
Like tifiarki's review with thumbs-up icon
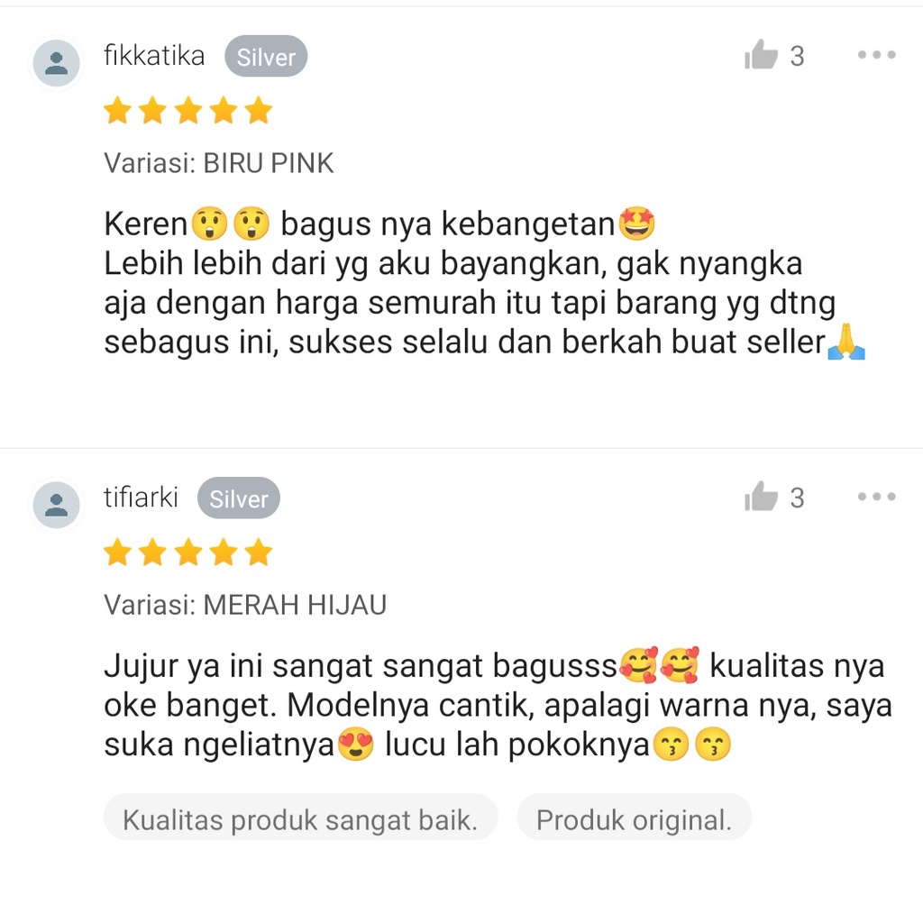pos(761,497)
